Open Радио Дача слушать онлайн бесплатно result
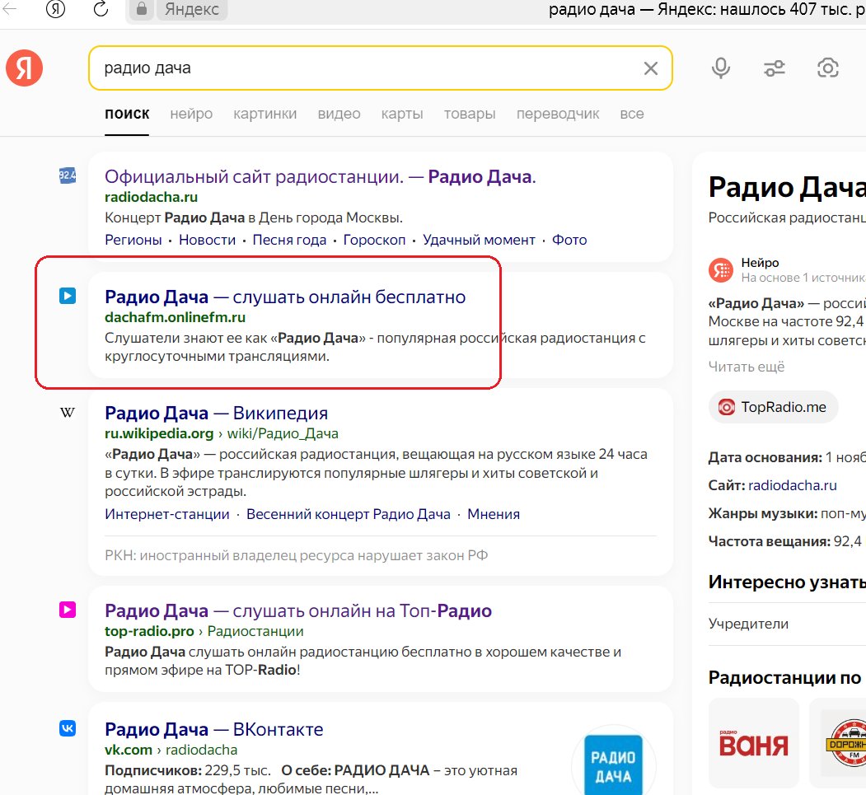 [285, 297]
